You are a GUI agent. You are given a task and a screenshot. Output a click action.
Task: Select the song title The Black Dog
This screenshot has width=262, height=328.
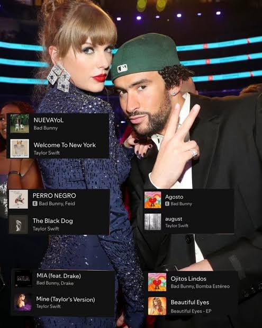tap(53, 221)
